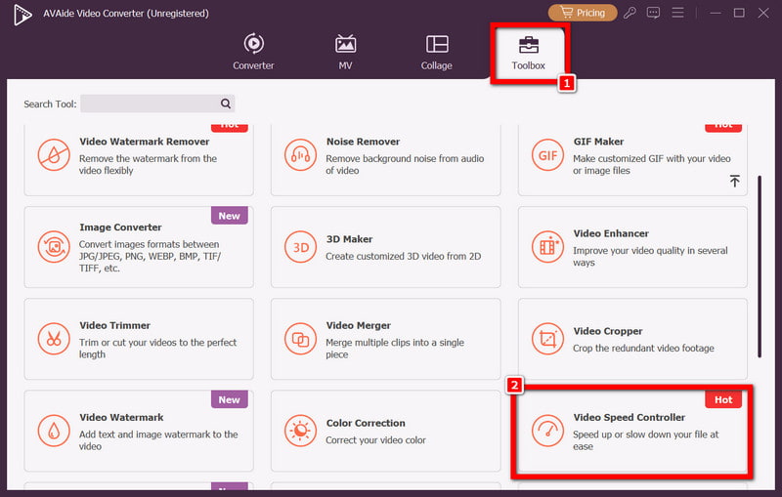Viewport: 782px width, 497px height.
Task: Click the Pricing button
Action: (583, 13)
